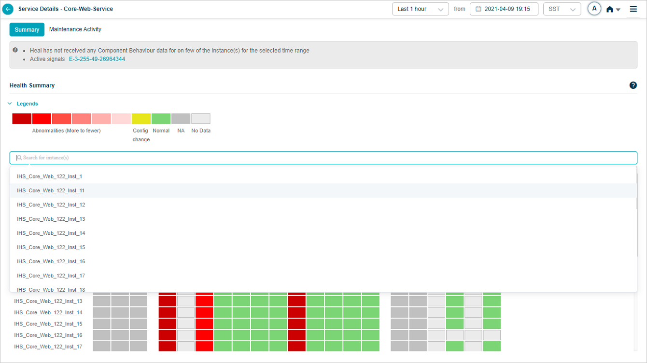Switch to Maintenance Activity tab
The height and width of the screenshot is (363, 647).
pos(75,29)
